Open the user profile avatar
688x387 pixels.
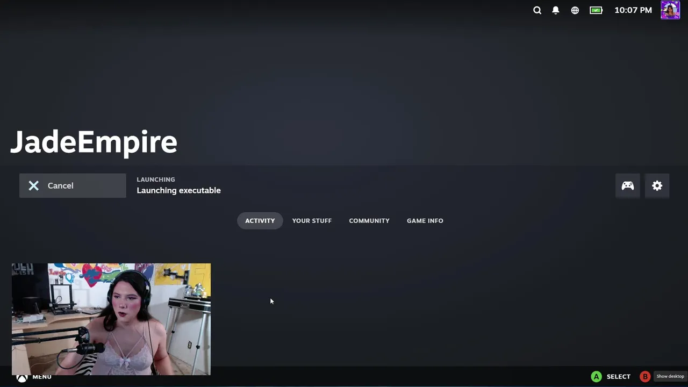[670, 10]
